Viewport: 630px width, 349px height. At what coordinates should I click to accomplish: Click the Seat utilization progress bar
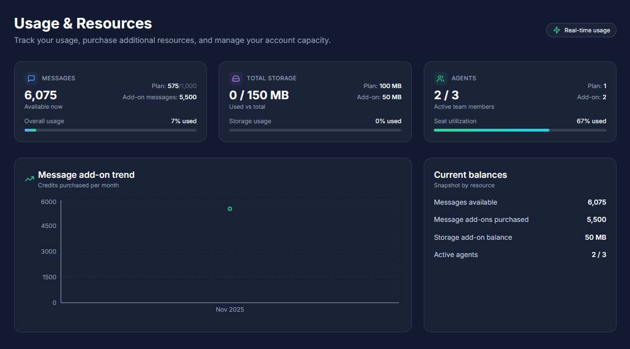point(520,130)
